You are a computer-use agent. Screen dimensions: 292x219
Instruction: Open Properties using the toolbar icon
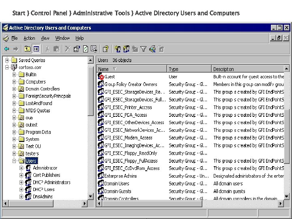(x=77, y=49)
